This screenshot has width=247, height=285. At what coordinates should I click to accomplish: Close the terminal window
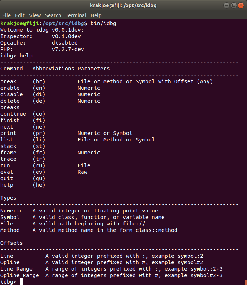tap(241, 5)
